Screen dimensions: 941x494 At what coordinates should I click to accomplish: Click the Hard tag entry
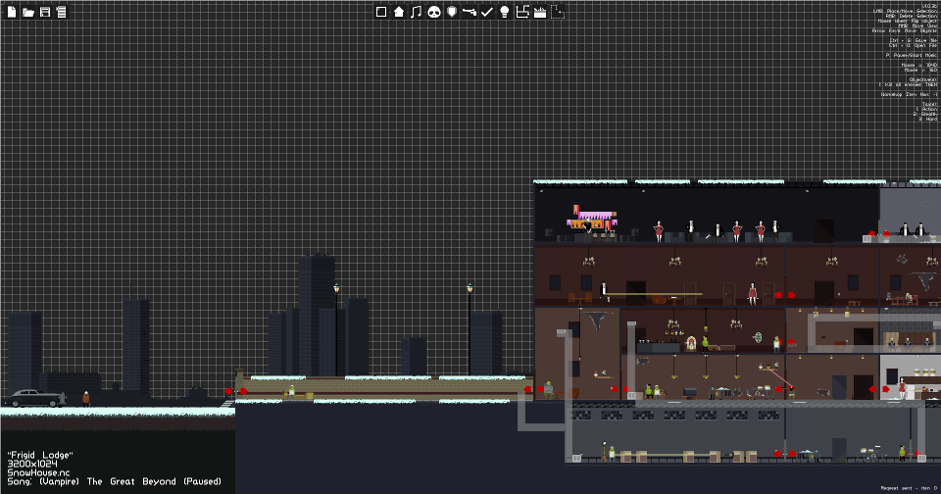(x=928, y=119)
